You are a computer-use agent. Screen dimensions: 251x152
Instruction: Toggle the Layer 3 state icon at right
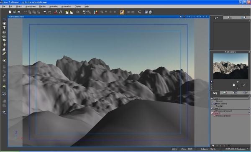pos(249,113)
